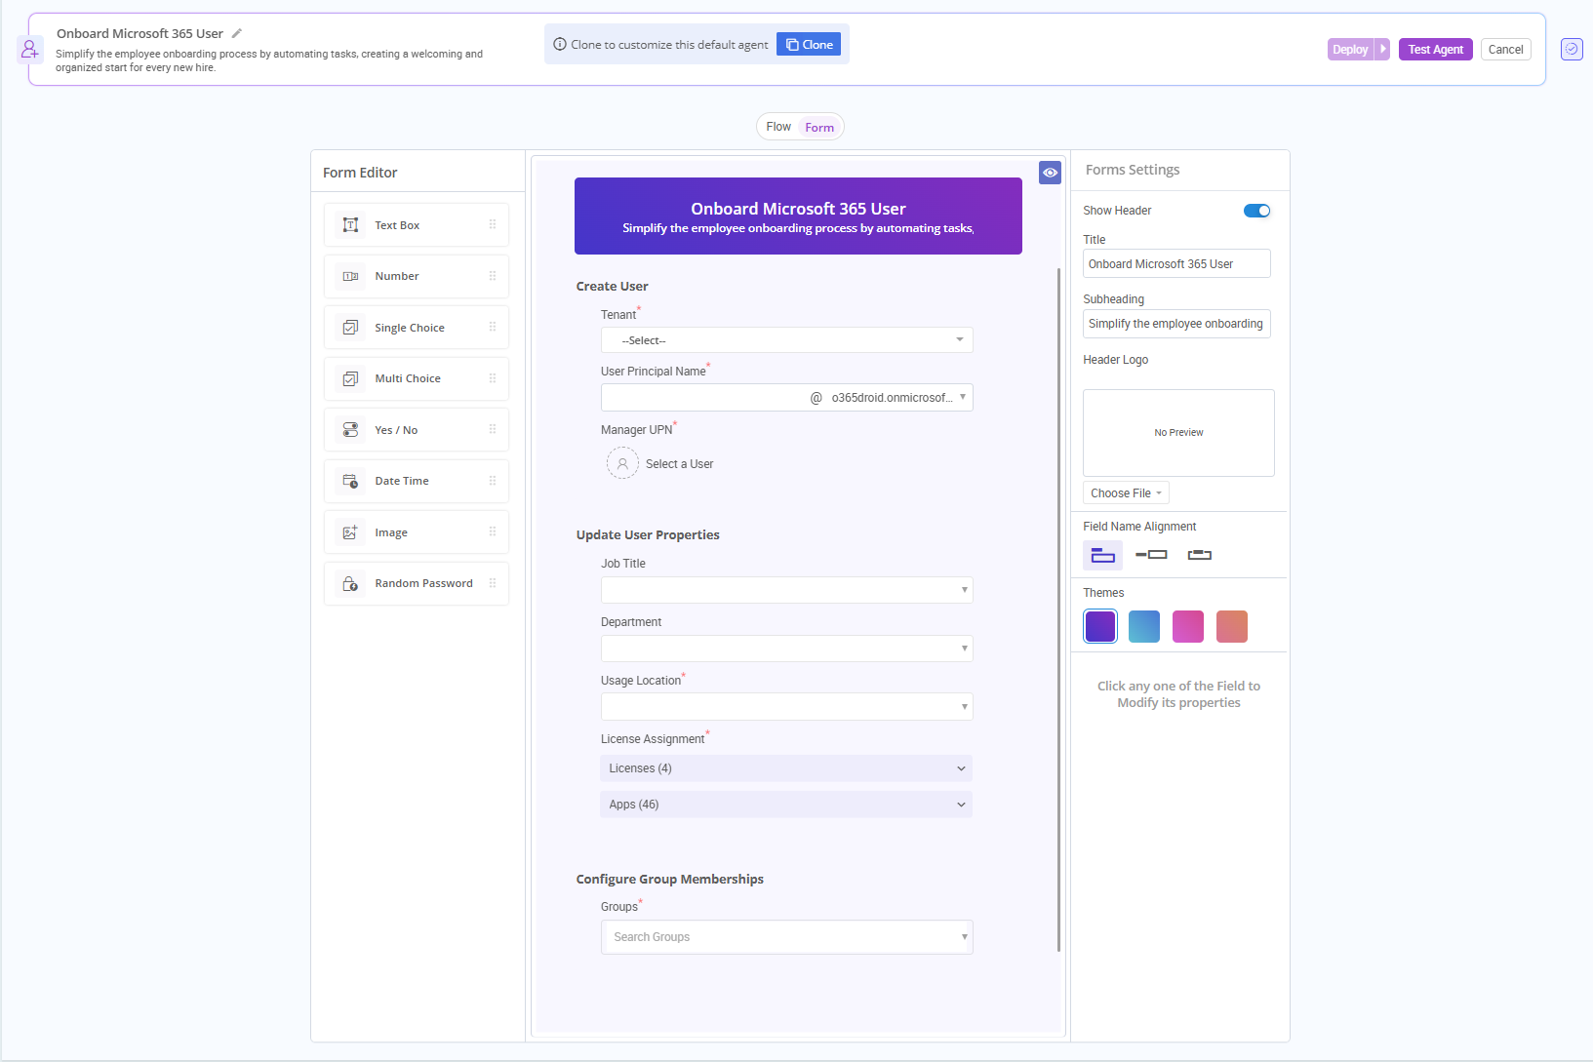Viewport: 1593px width, 1062px height.
Task: Toggle form preview with the eye icon
Action: [1050, 173]
